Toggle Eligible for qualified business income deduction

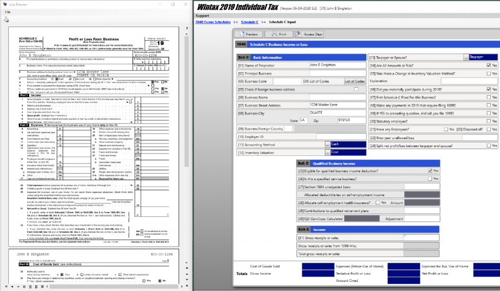[430, 171]
